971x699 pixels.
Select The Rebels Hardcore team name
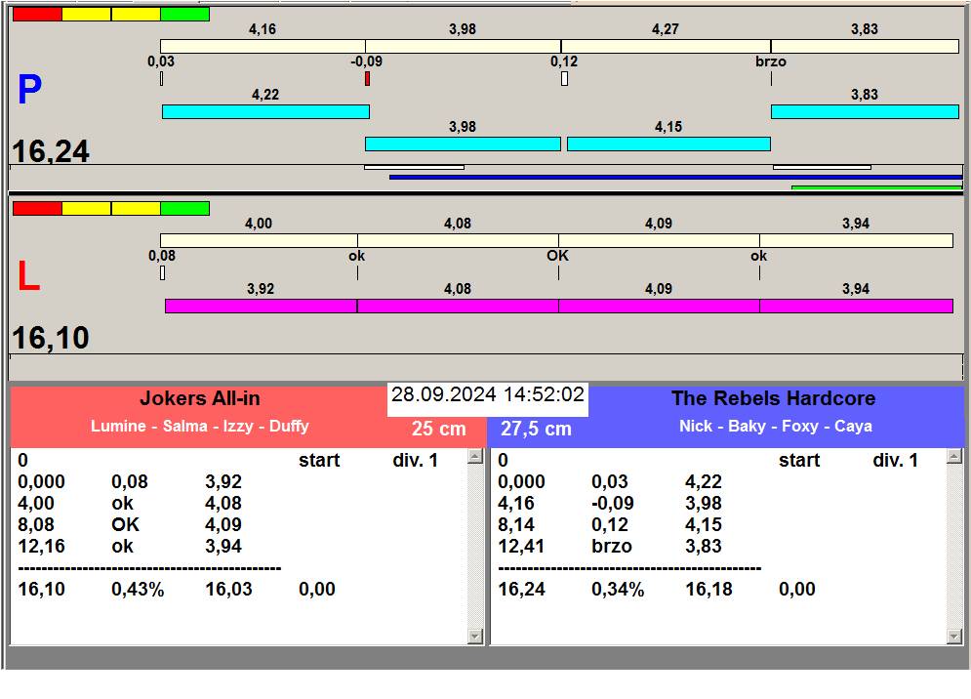773,398
